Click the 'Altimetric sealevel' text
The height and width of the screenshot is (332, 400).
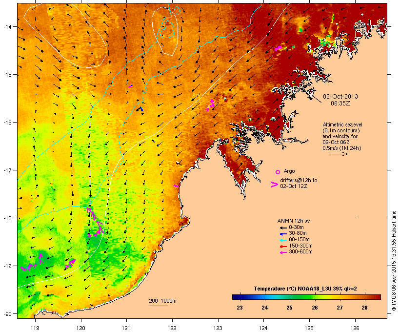[342, 124]
